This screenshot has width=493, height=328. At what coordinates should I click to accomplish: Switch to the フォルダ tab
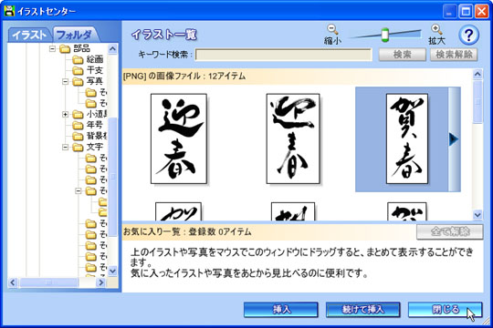[x=75, y=35]
